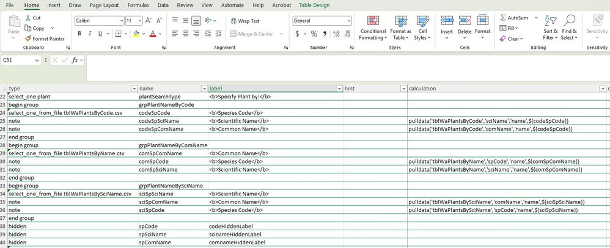This screenshot has height=248, width=610.
Task: Select cell containing plantSearchType
Action: (x=173, y=97)
